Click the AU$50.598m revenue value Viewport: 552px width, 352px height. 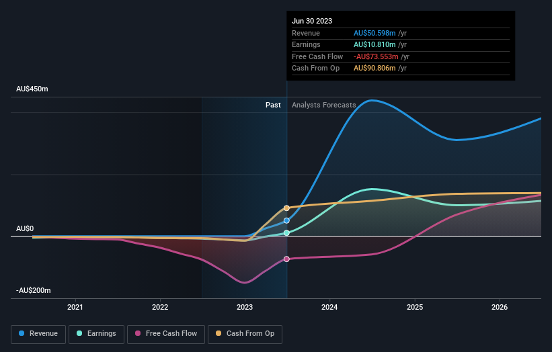374,33
